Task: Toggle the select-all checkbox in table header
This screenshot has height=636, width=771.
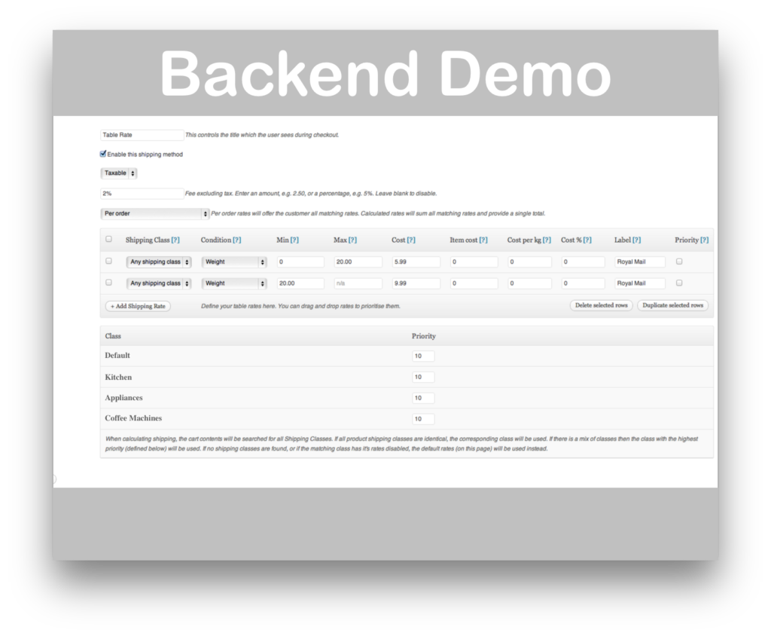Action: 108,239
